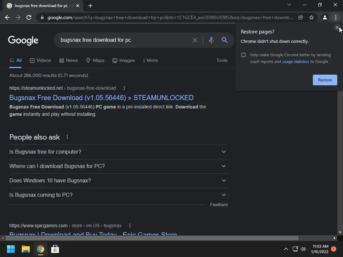The width and height of the screenshot is (343, 257).
Task: Switch to the Images tab
Action: pyautogui.click(x=124, y=61)
